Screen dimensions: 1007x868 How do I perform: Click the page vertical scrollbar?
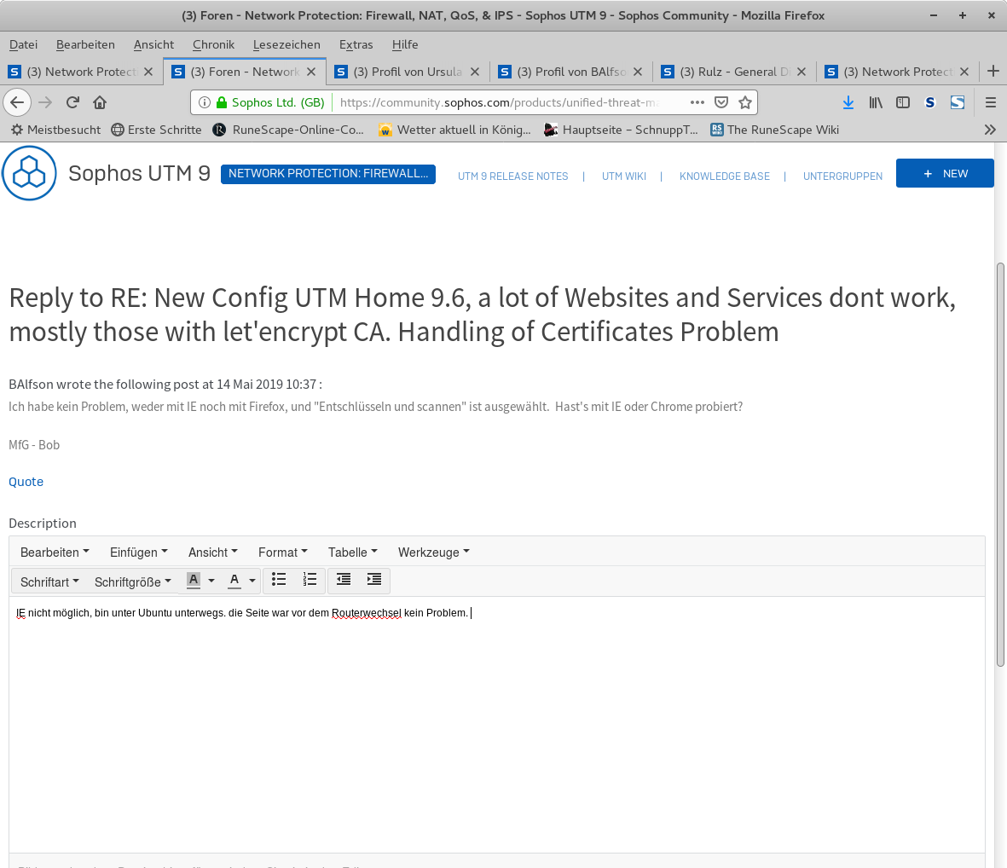(1000, 464)
